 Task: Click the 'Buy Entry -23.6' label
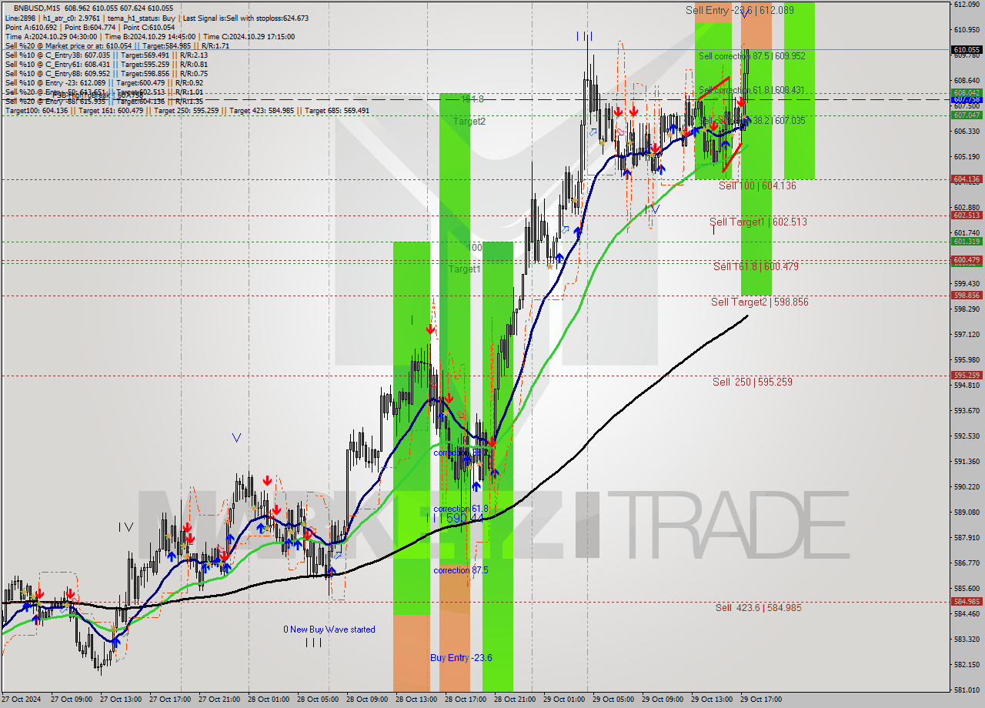coord(461,657)
